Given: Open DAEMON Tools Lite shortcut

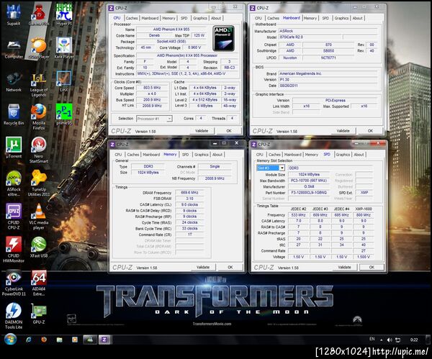Looking at the screenshot, I should point(14,316).
